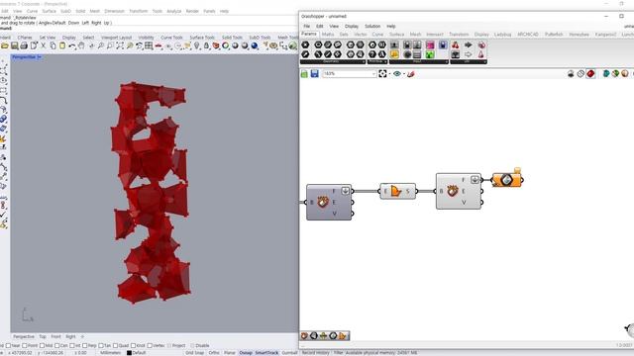Click the red car icon in Rhino toolbar

[158, 46]
